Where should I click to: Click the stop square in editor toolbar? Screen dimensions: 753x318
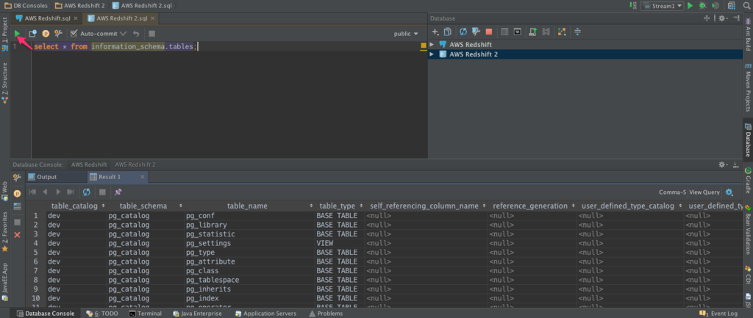coord(151,34)
